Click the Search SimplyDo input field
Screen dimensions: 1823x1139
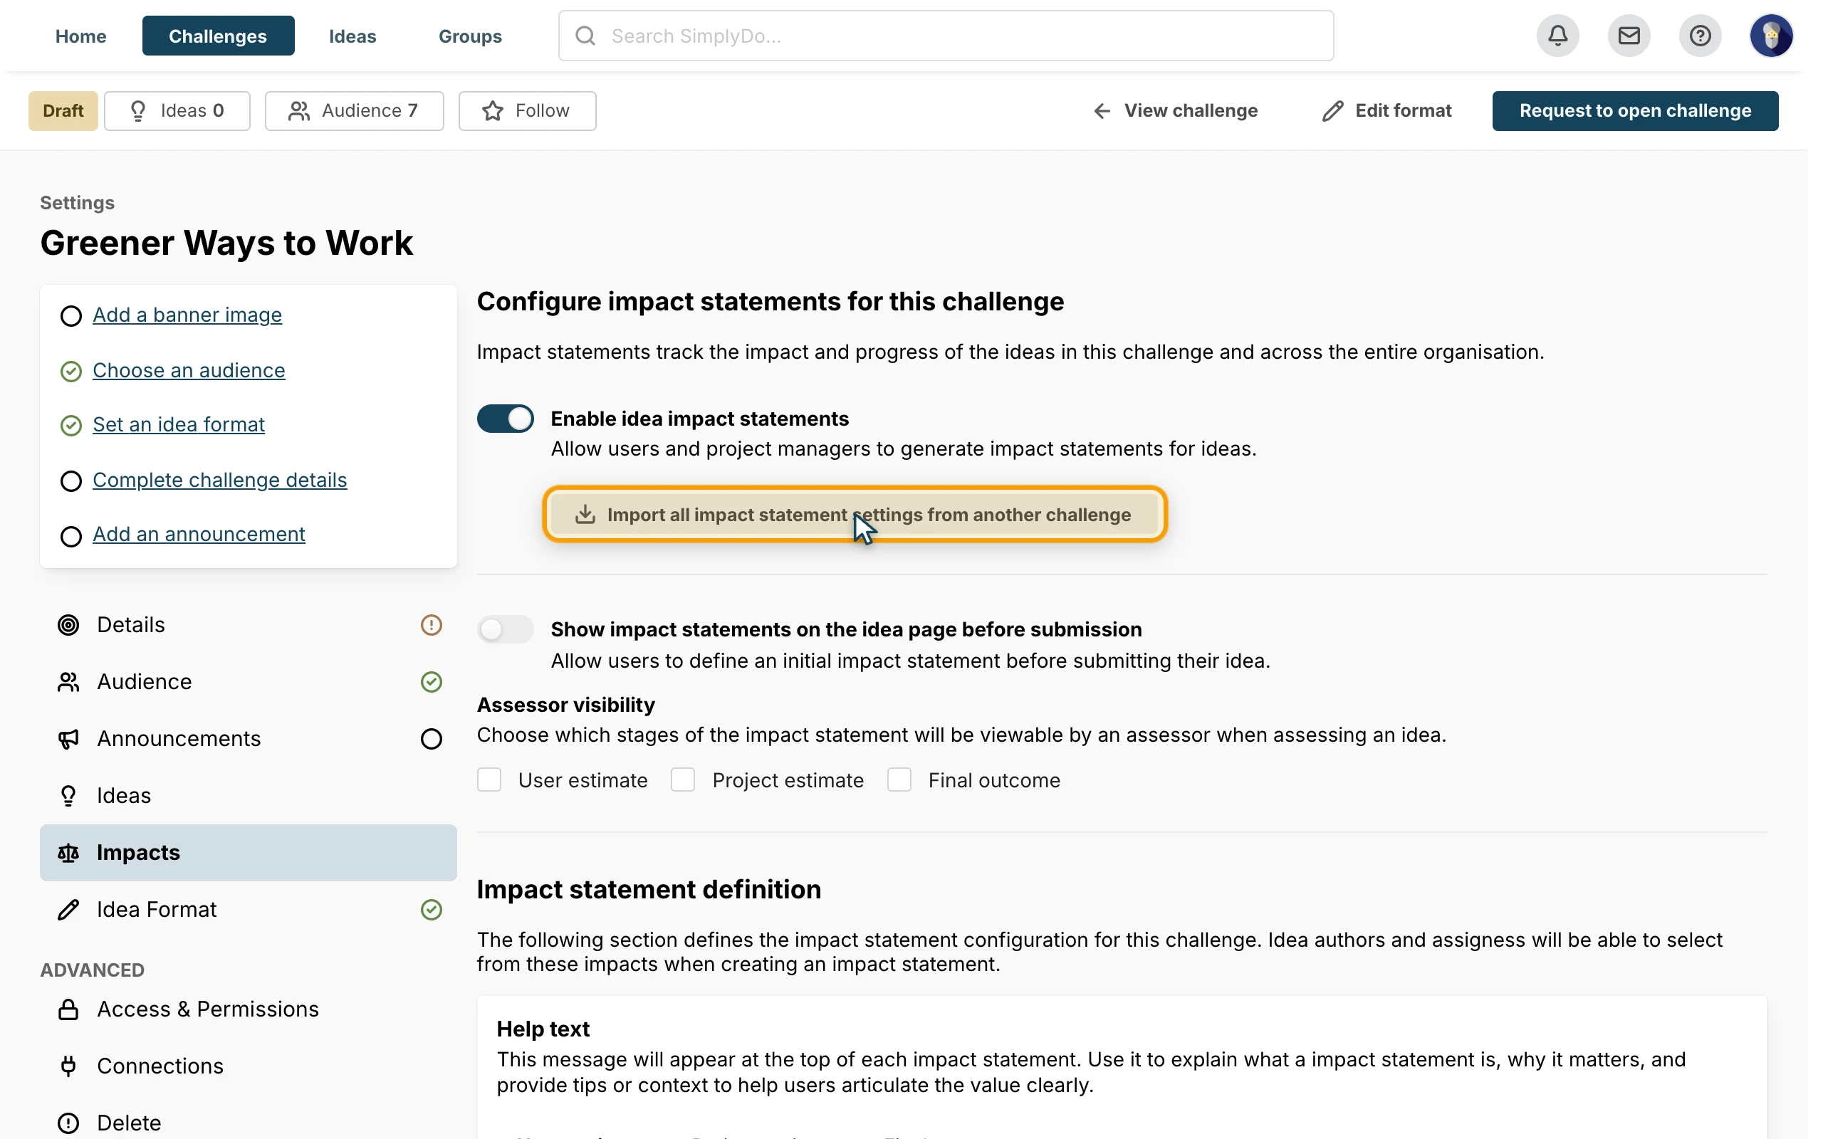[946, 36]
